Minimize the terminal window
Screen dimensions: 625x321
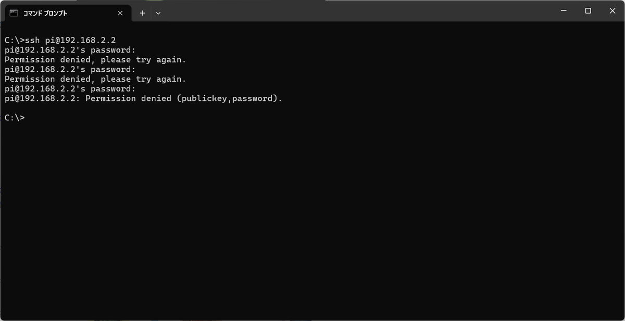point(564,10)
